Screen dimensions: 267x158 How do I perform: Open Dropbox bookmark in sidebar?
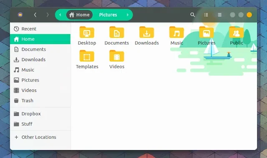tap(40, 114)
